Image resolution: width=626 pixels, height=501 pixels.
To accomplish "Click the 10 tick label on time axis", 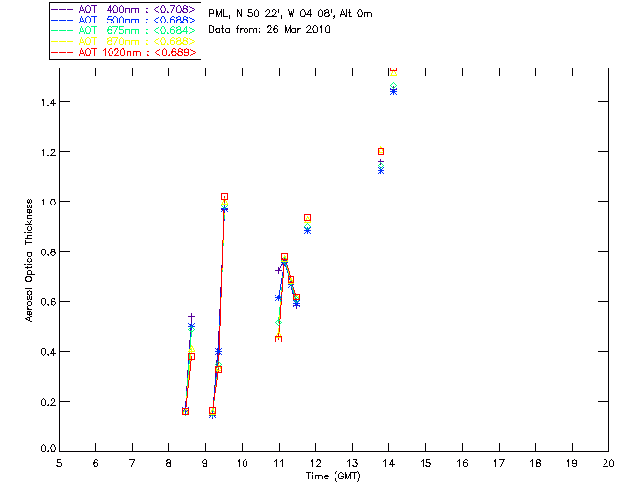I will tap(242, 463).
